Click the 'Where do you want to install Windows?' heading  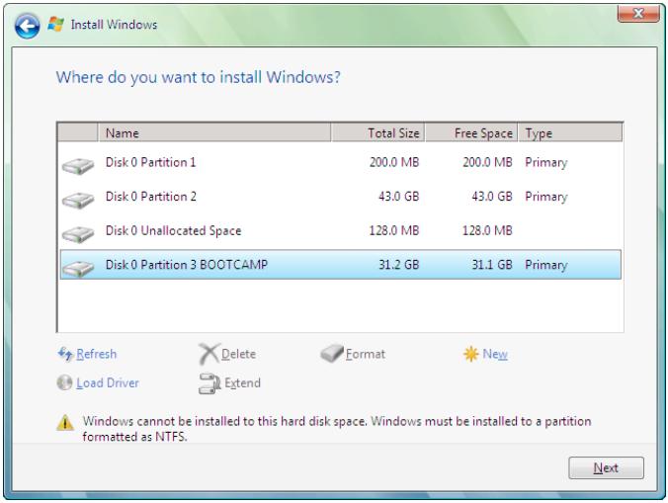click(198, 77)
